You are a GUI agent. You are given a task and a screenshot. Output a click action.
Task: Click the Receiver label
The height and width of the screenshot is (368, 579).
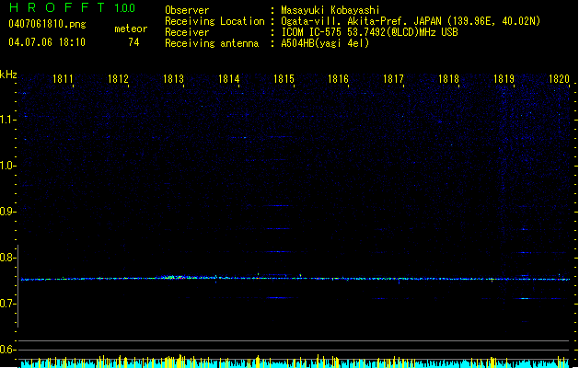point(187,32)
